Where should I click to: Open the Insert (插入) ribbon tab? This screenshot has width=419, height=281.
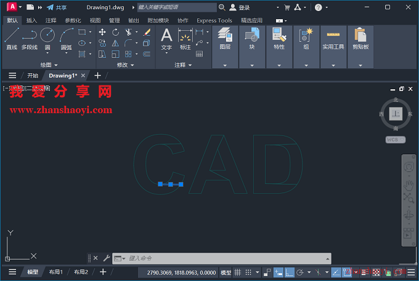[x=31, y=20]
